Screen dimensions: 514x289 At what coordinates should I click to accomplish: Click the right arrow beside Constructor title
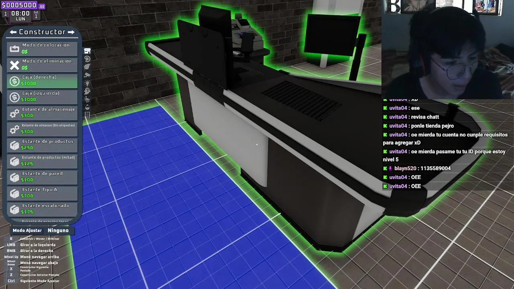point(71,32)
